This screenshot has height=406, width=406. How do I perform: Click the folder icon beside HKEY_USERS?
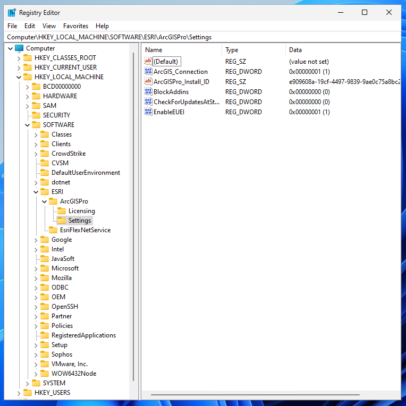point(28,393)
